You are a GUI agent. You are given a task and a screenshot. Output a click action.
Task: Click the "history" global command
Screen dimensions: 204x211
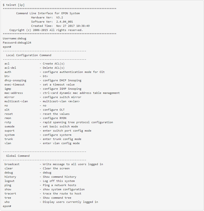(x=10, y=177)
